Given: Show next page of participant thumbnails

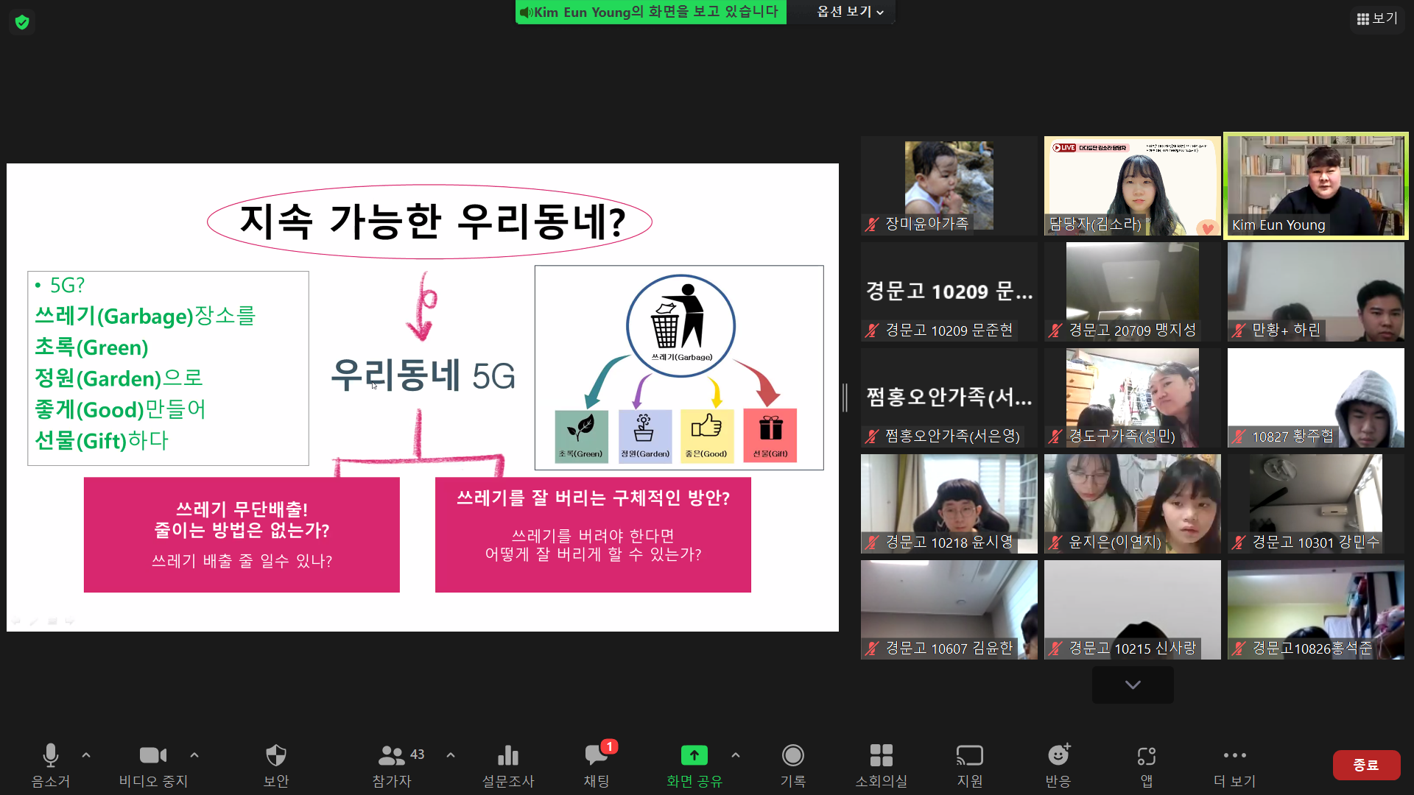Looking at the screenshot, I should (x=1133, y=685).
